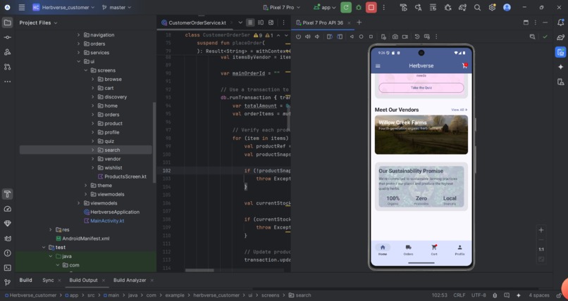
Task: Open Willow Creek Farms vendor card
Action: tap(421, 135)
